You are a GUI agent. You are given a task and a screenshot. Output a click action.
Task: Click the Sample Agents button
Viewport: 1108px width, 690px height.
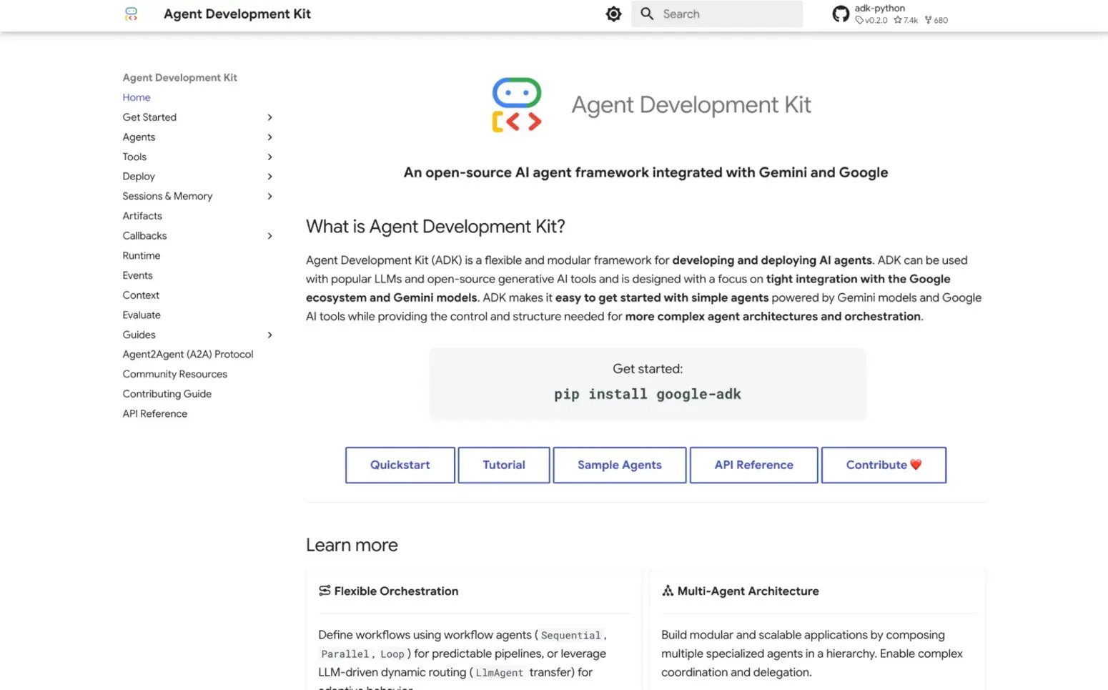[x=620, y=465]
